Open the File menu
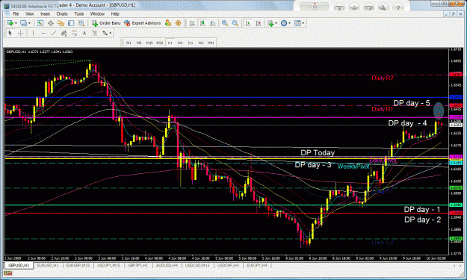The image size is (467, 280). 16,14
